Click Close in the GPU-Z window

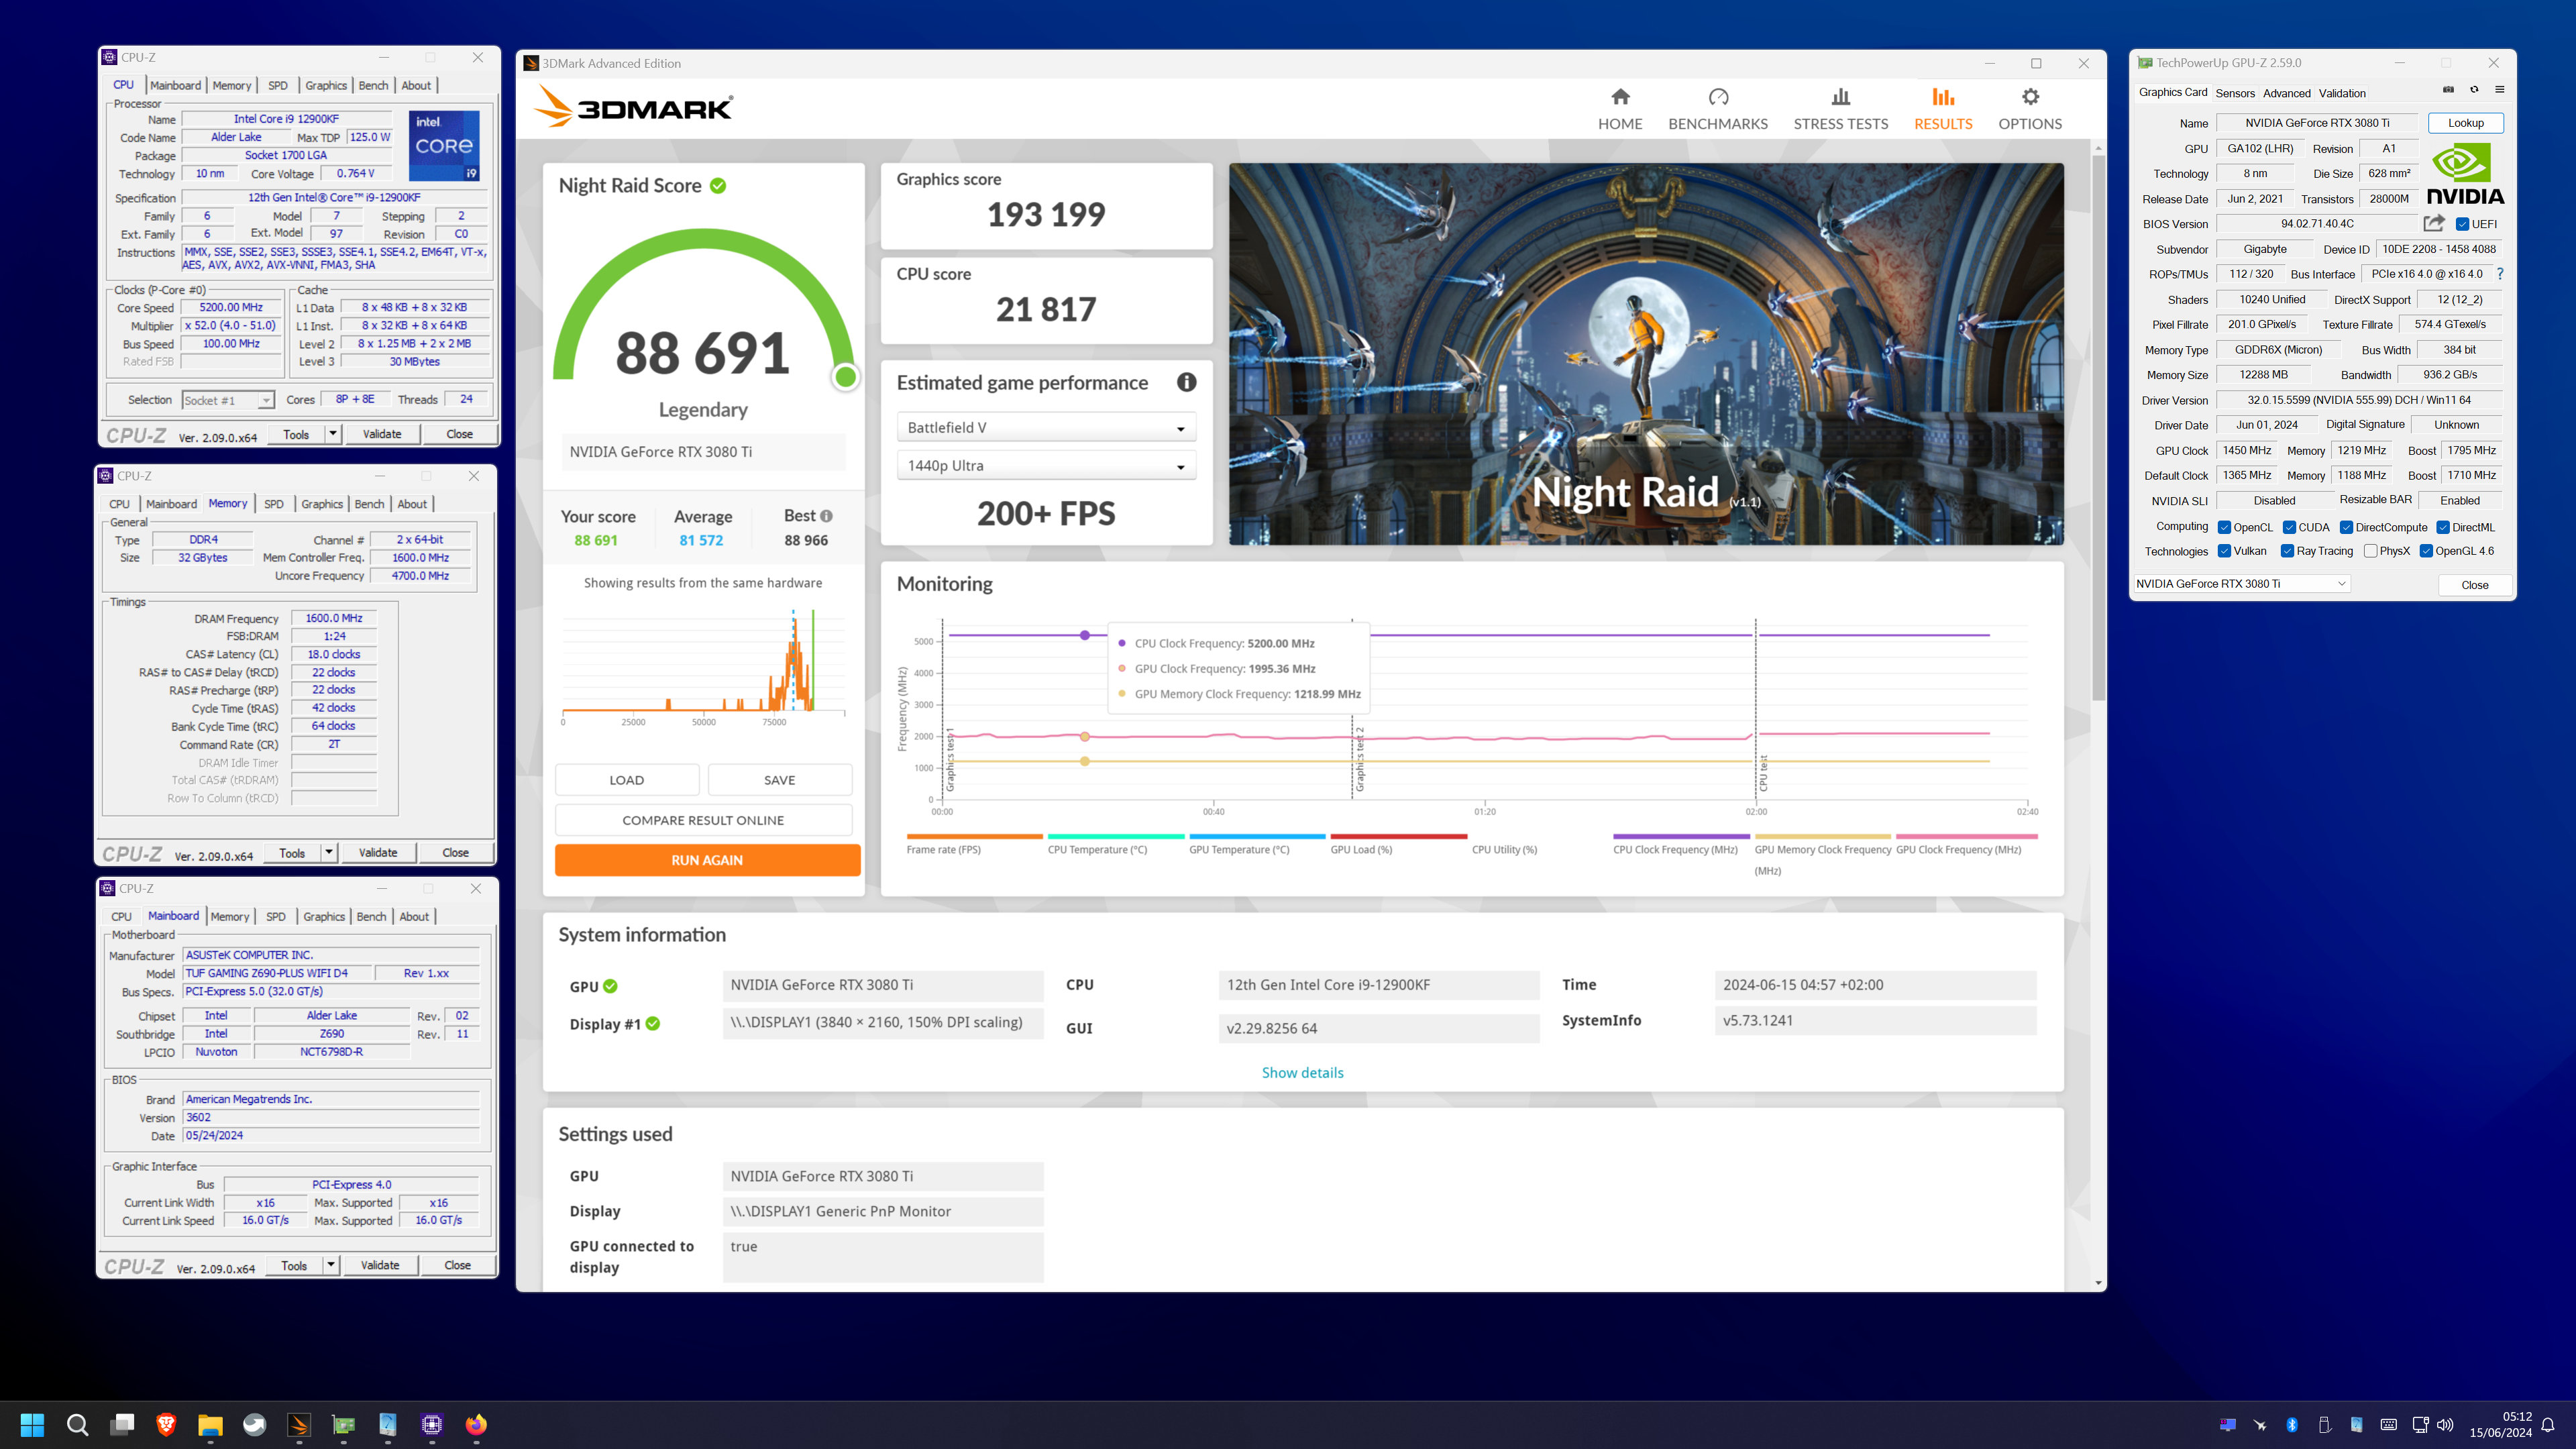2475,585
